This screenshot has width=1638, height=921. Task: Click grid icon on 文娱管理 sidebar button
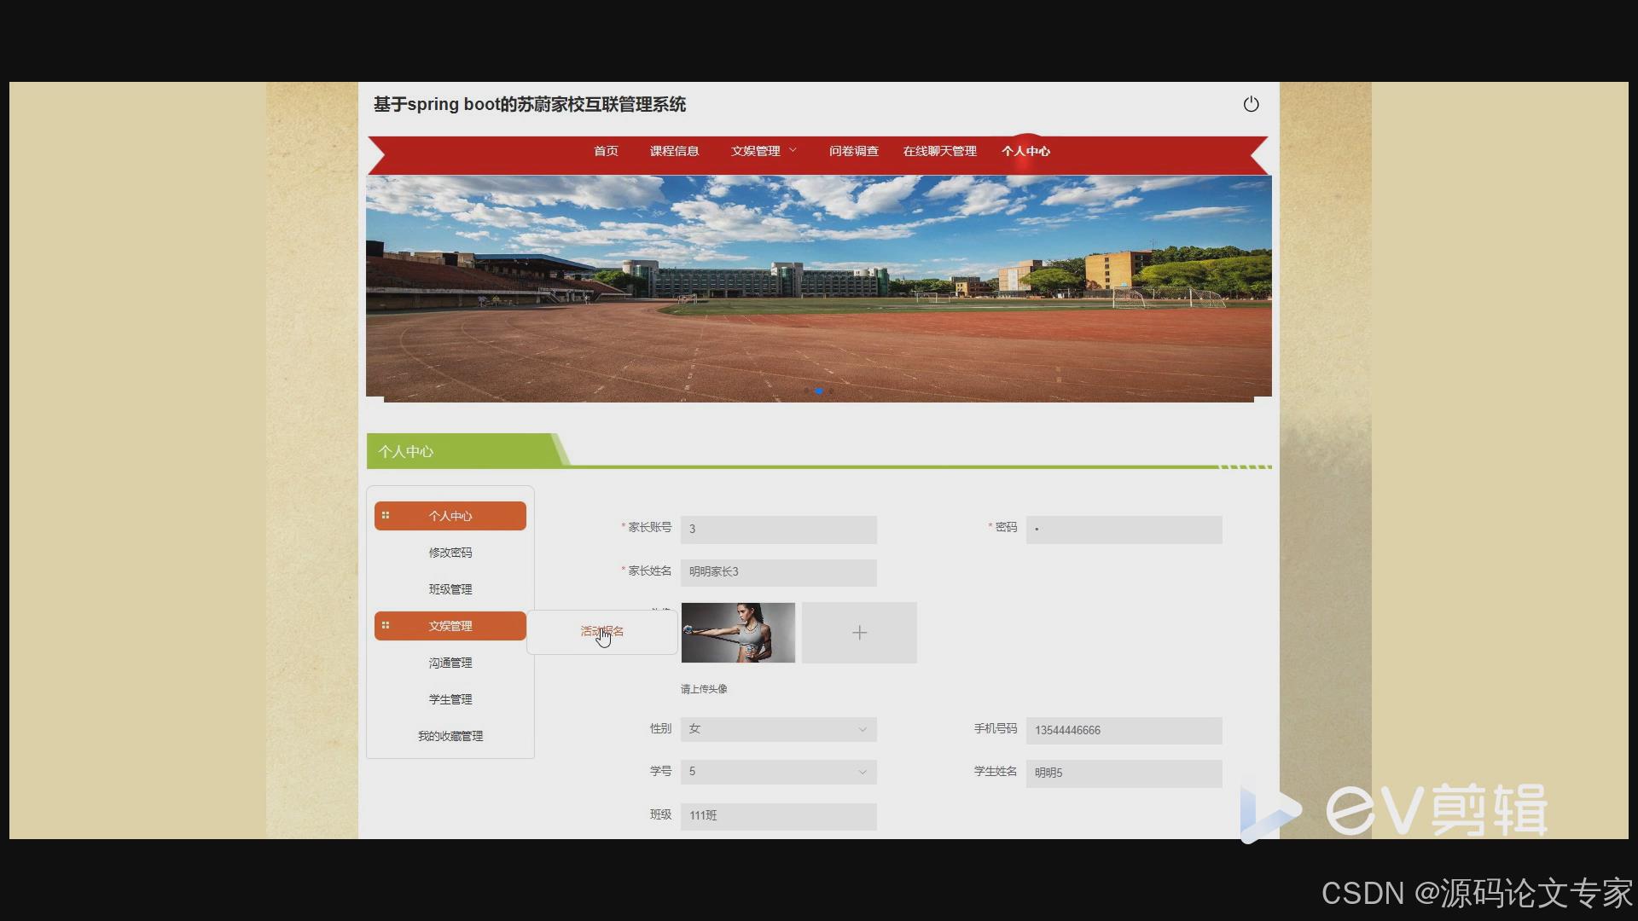[386, 625]
